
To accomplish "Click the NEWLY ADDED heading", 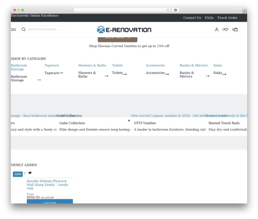I will [x=24, y=165].
